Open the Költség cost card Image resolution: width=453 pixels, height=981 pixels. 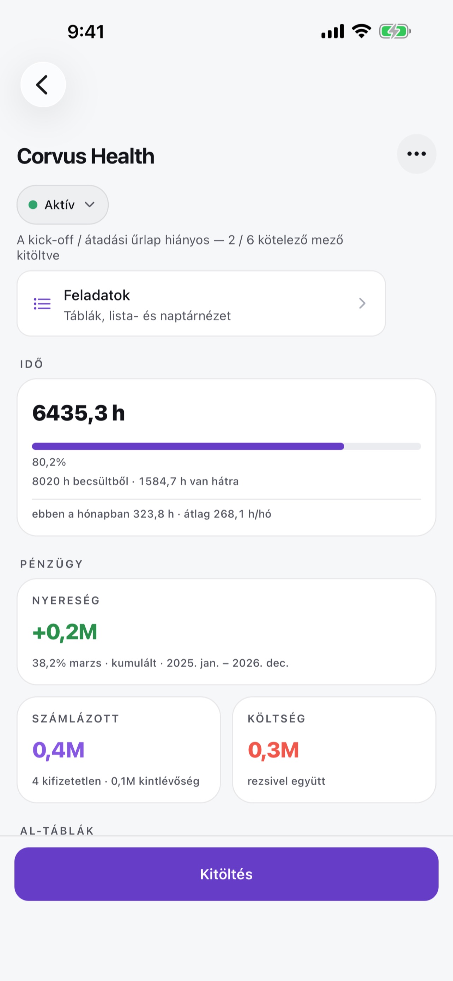tap(334, 750)
